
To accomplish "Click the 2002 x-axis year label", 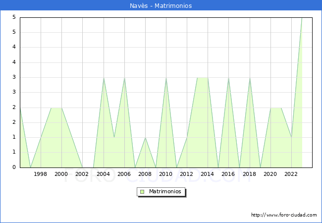I will 82,174.
